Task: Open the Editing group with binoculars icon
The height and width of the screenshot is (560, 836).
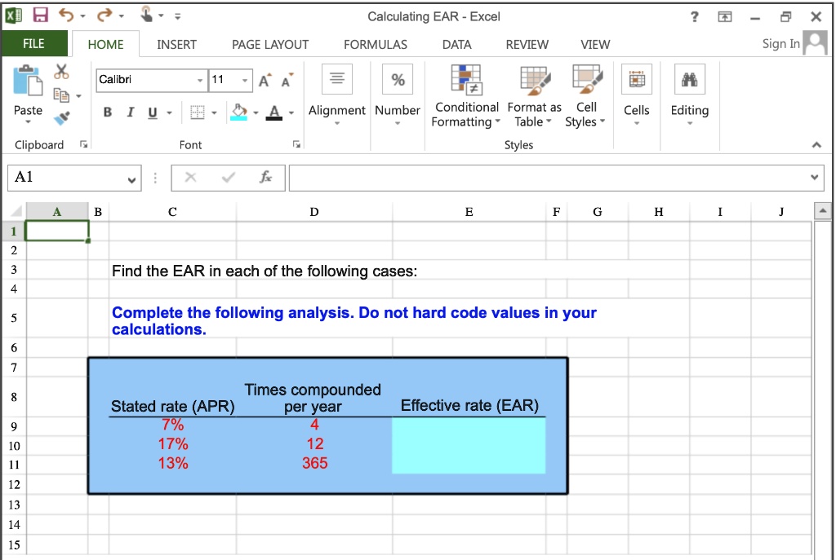Action: 690,91
